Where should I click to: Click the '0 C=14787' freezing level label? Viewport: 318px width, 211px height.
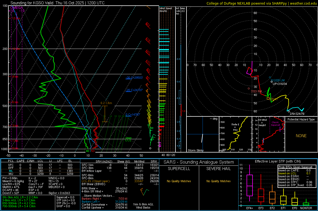133,115
